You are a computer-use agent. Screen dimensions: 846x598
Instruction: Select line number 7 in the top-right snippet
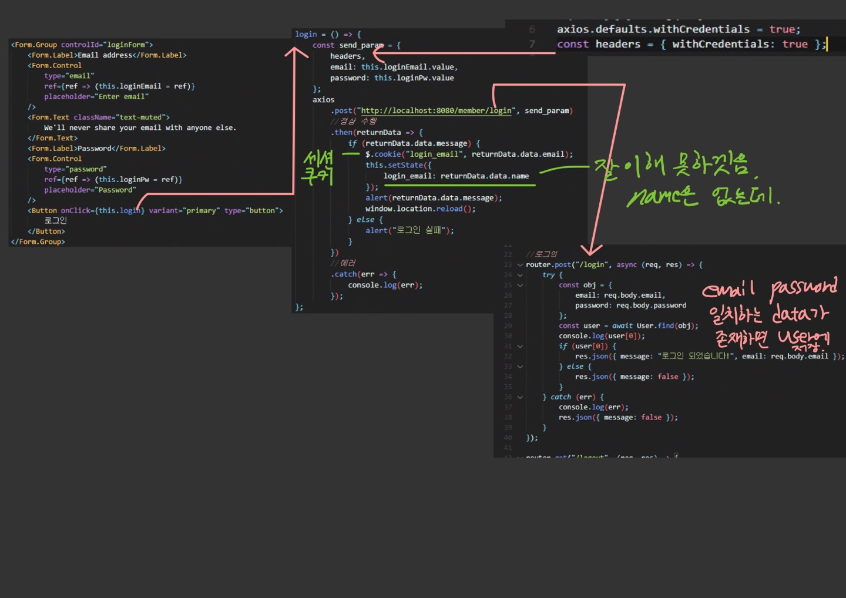[532, 44]
